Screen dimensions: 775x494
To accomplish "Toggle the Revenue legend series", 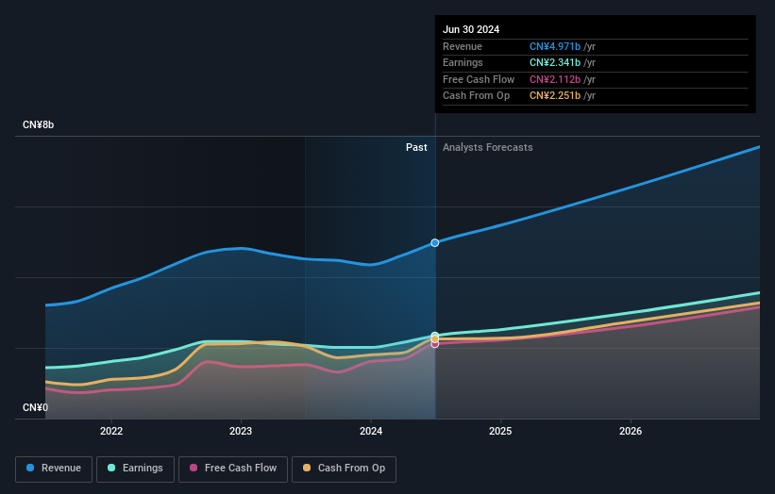I will [54, 469].
